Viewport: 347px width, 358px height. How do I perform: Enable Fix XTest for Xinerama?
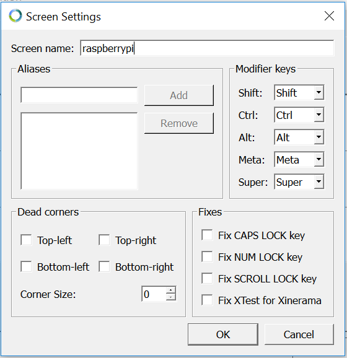[207, 300]
